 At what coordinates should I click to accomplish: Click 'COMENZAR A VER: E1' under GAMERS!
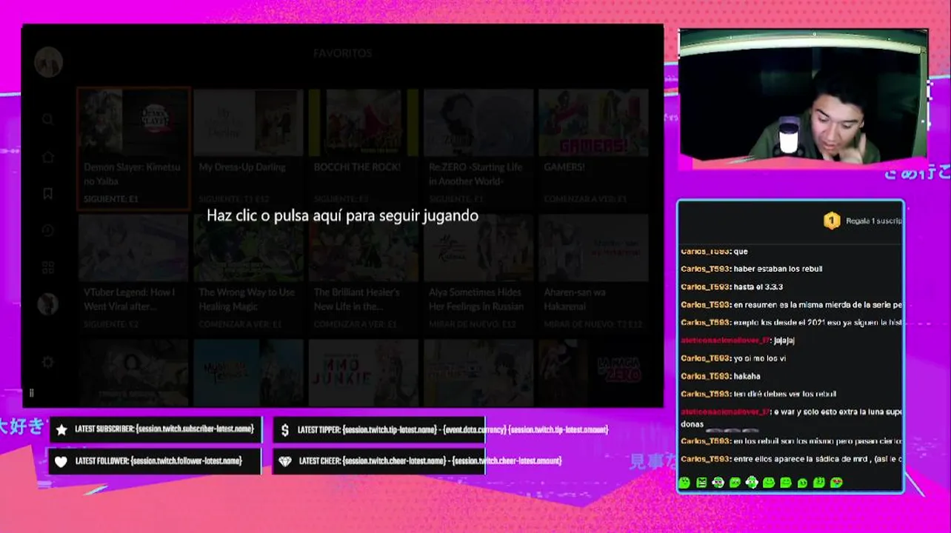click(x=585, y=199)
